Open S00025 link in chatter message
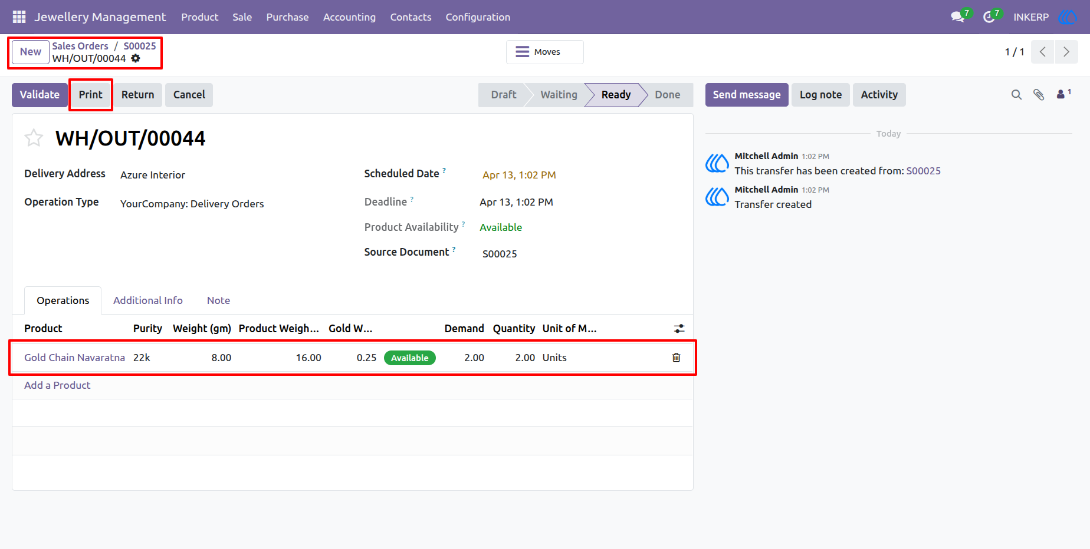 (x=923, y=171)
